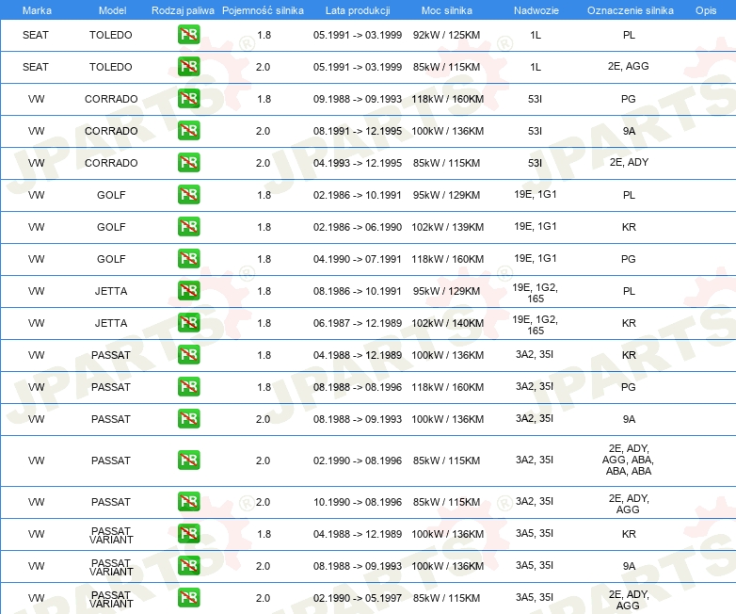
Task: Click the fuel icon in JETTA PL row
Action: click(x=188, y=290)
